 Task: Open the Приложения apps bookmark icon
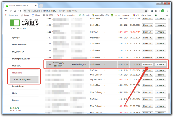7,16
